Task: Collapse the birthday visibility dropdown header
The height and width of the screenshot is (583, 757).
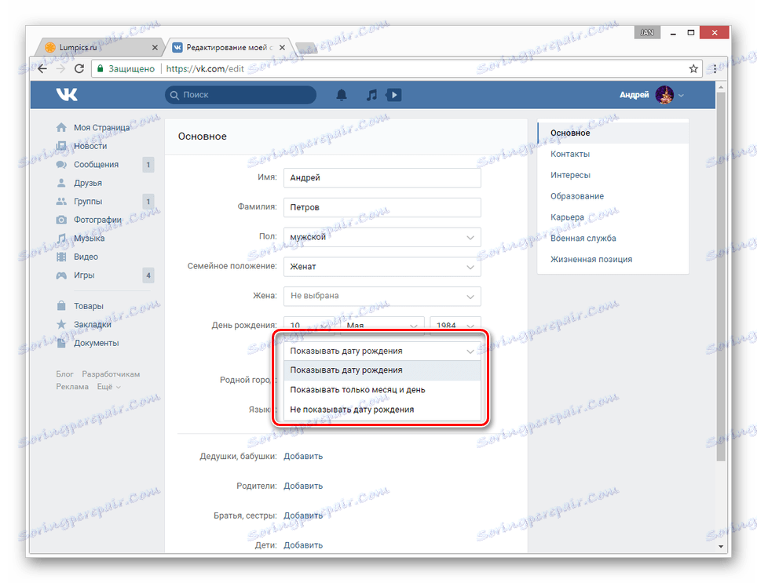Action: pos(382,351)
